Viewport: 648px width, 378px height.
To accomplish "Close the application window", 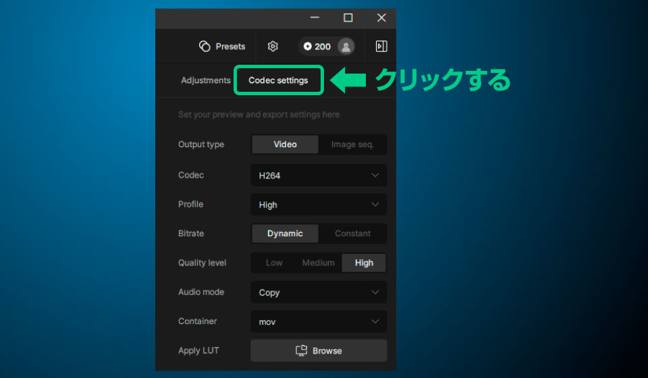I will pos(381,18).
